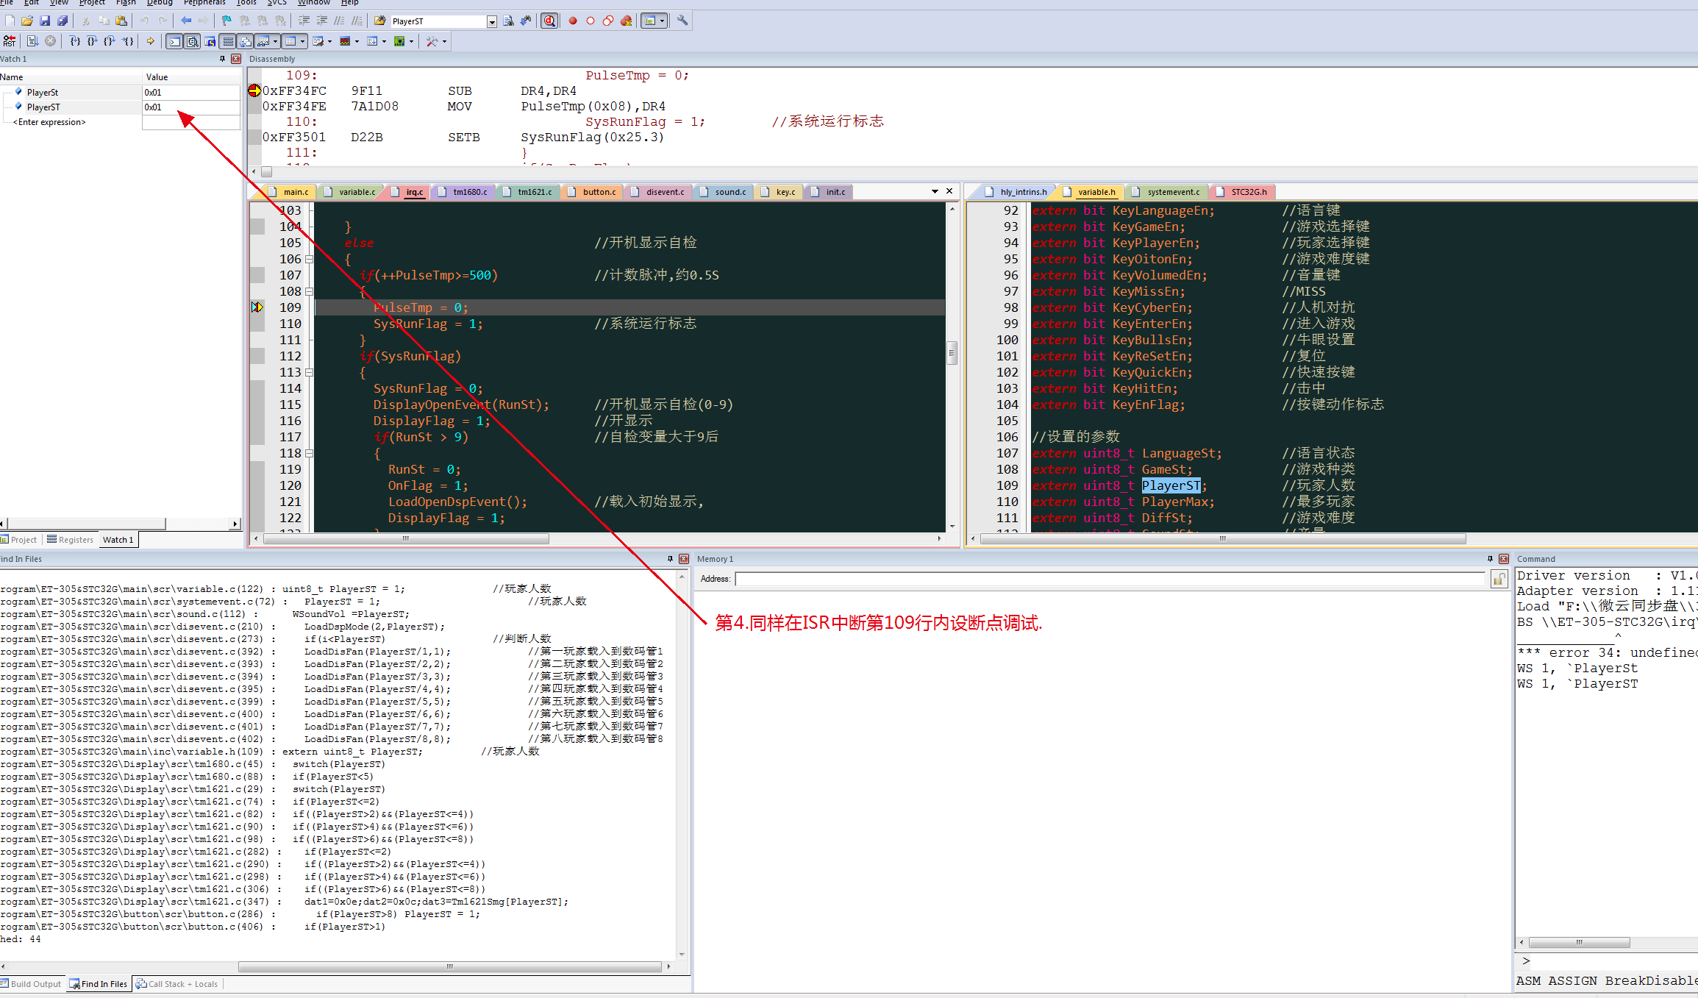
Task: Reset the CPU with RST icon
Action: coord(10,41)
